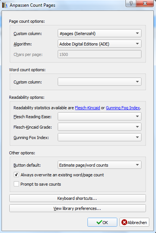Click the Keyboard shortcuts... button
The width and height of the screenshot is (156, 233).
pos(78,198)
